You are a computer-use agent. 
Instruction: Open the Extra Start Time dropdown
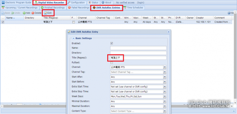pos(165,87)
